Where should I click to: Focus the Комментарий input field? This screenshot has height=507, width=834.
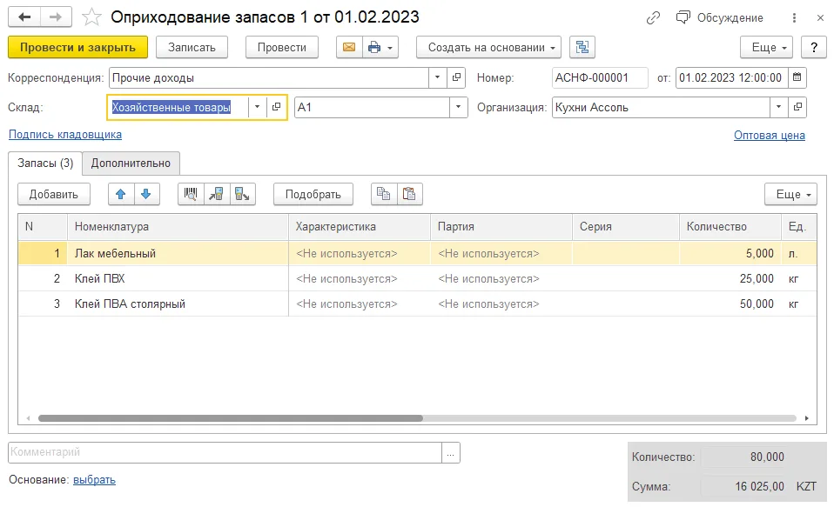click(225, 452)
